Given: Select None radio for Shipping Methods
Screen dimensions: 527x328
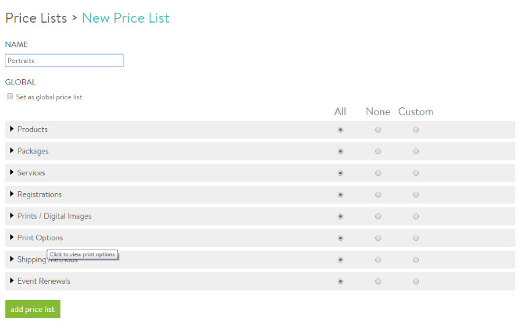Looking at the screenshot, I should (378, 260).
